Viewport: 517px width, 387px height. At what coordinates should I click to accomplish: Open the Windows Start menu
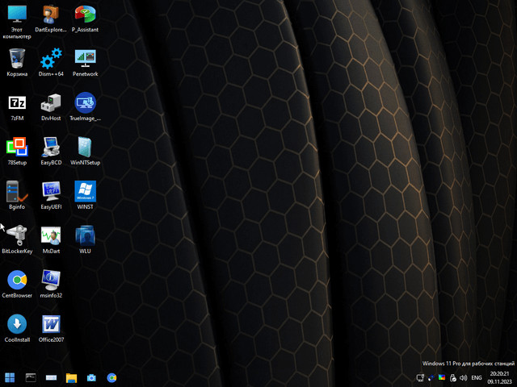pos(10,377)
